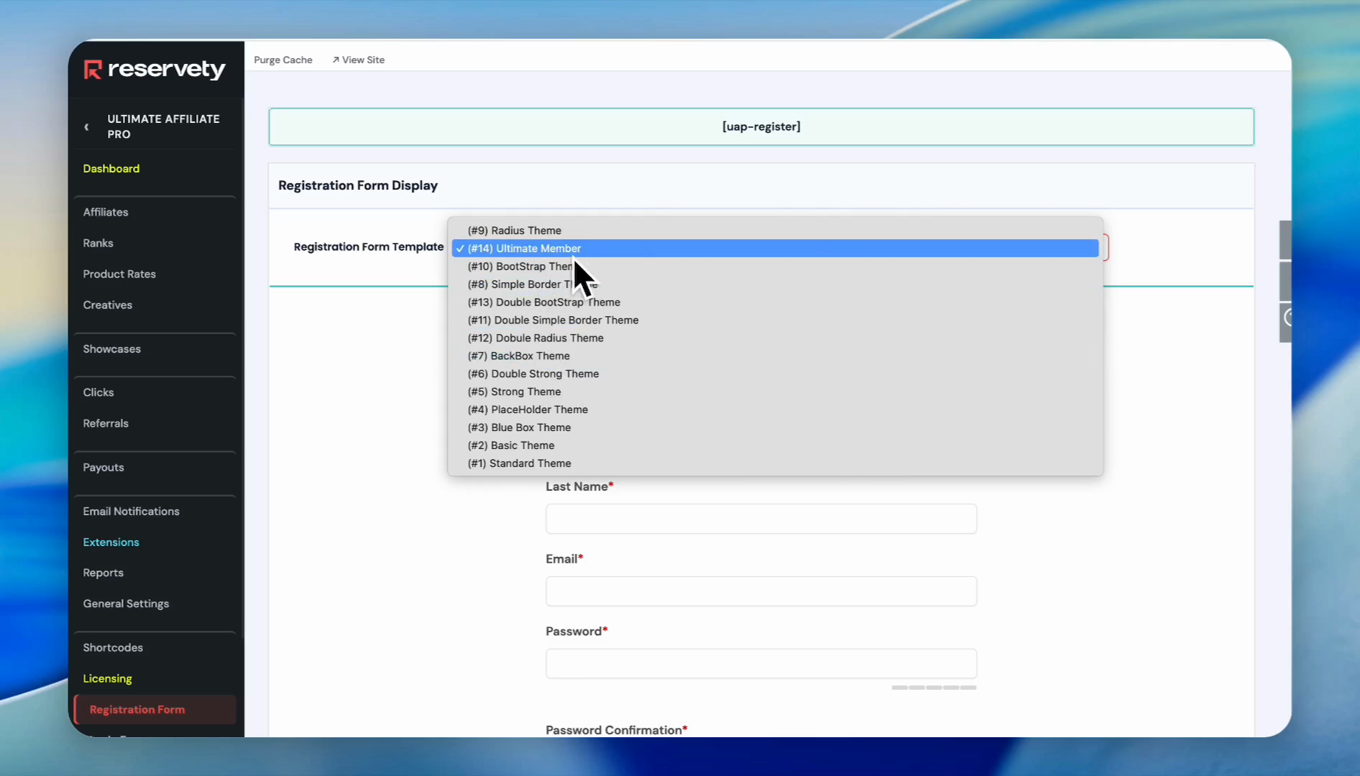Screen dimensions: 1360x776
Task: Go to Payouts in the sidebar
Action: [104, 467]
